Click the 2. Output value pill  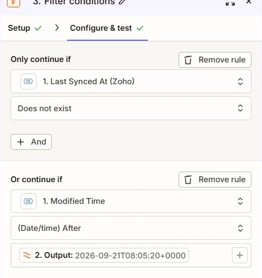tap(104, 255)
